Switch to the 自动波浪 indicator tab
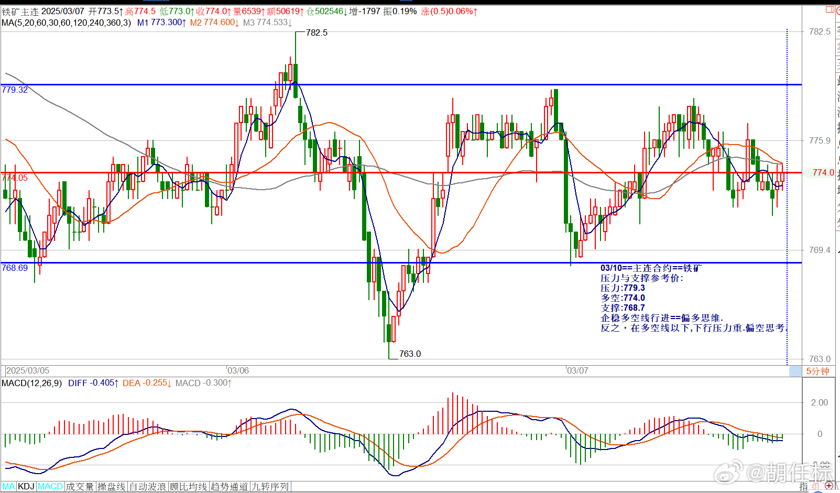The height and width of the screenshot is (493, 840). tap(148, 487)
